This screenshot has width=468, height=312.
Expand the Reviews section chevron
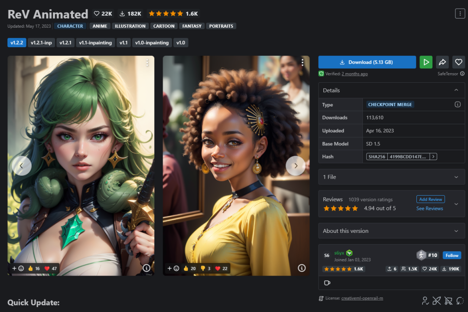click(456, 204)
